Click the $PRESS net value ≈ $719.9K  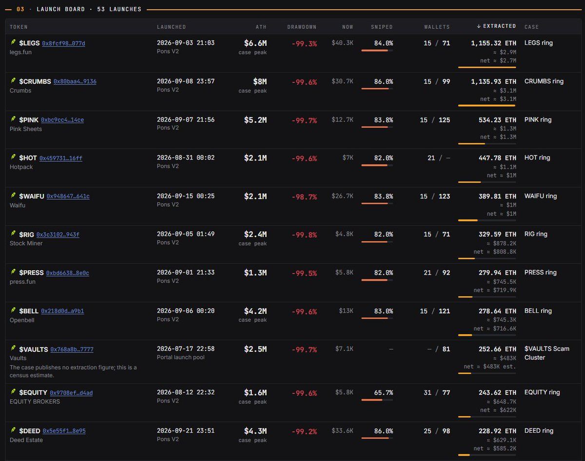[495, 290]
